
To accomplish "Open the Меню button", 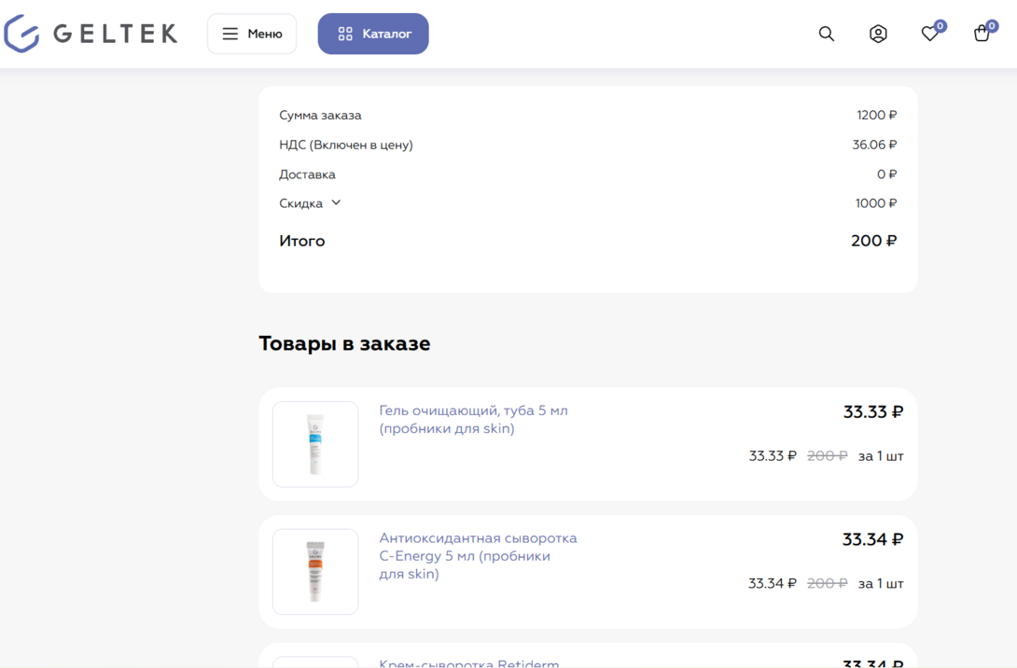I will pyautogui.click(x=252, y=34).
